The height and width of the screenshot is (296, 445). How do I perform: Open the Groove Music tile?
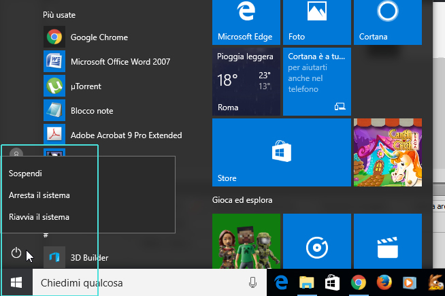pos(316,242)
